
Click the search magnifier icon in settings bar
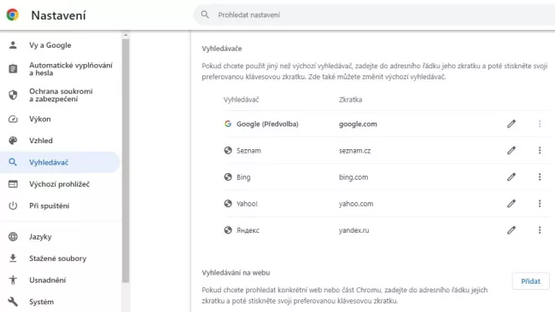pos(205,14)
